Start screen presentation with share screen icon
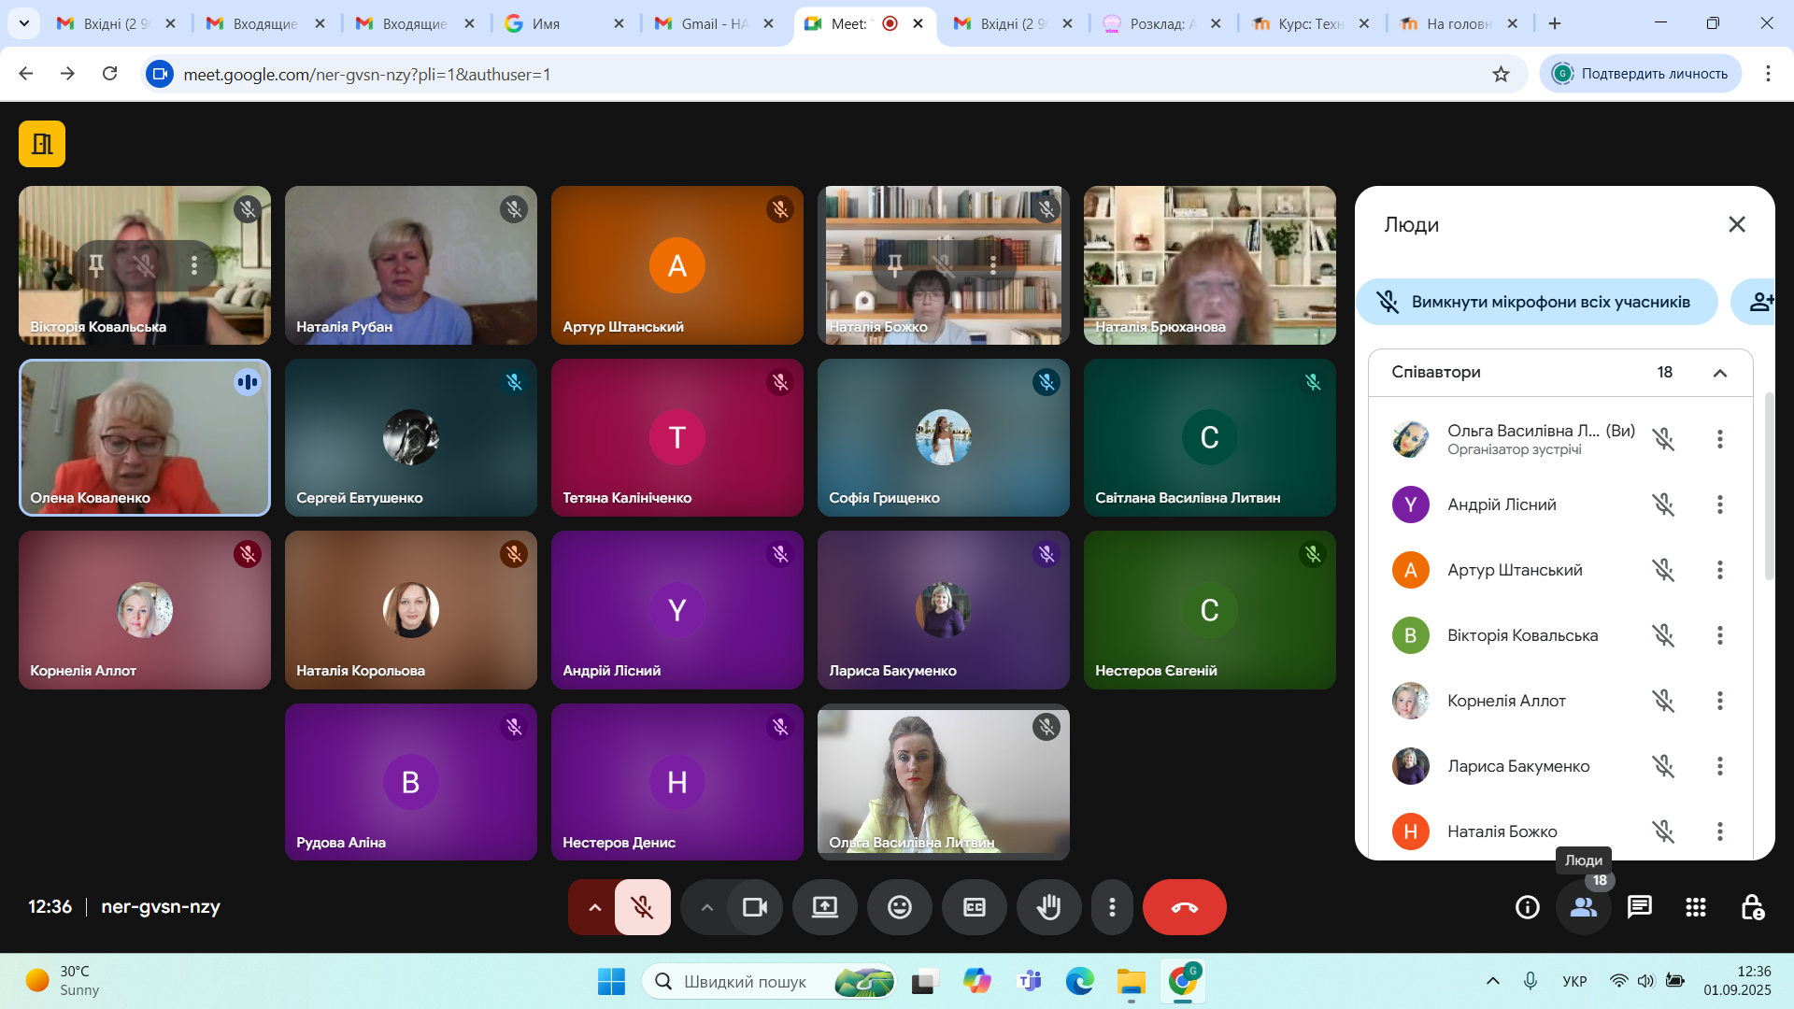 [x=824, y=907]
